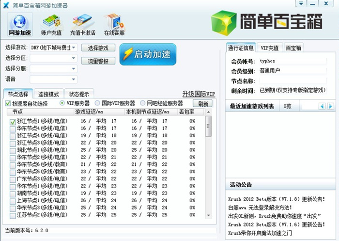Click the 会员帐号 typhos field
The image size is (339, 241).
click(293, 61)
